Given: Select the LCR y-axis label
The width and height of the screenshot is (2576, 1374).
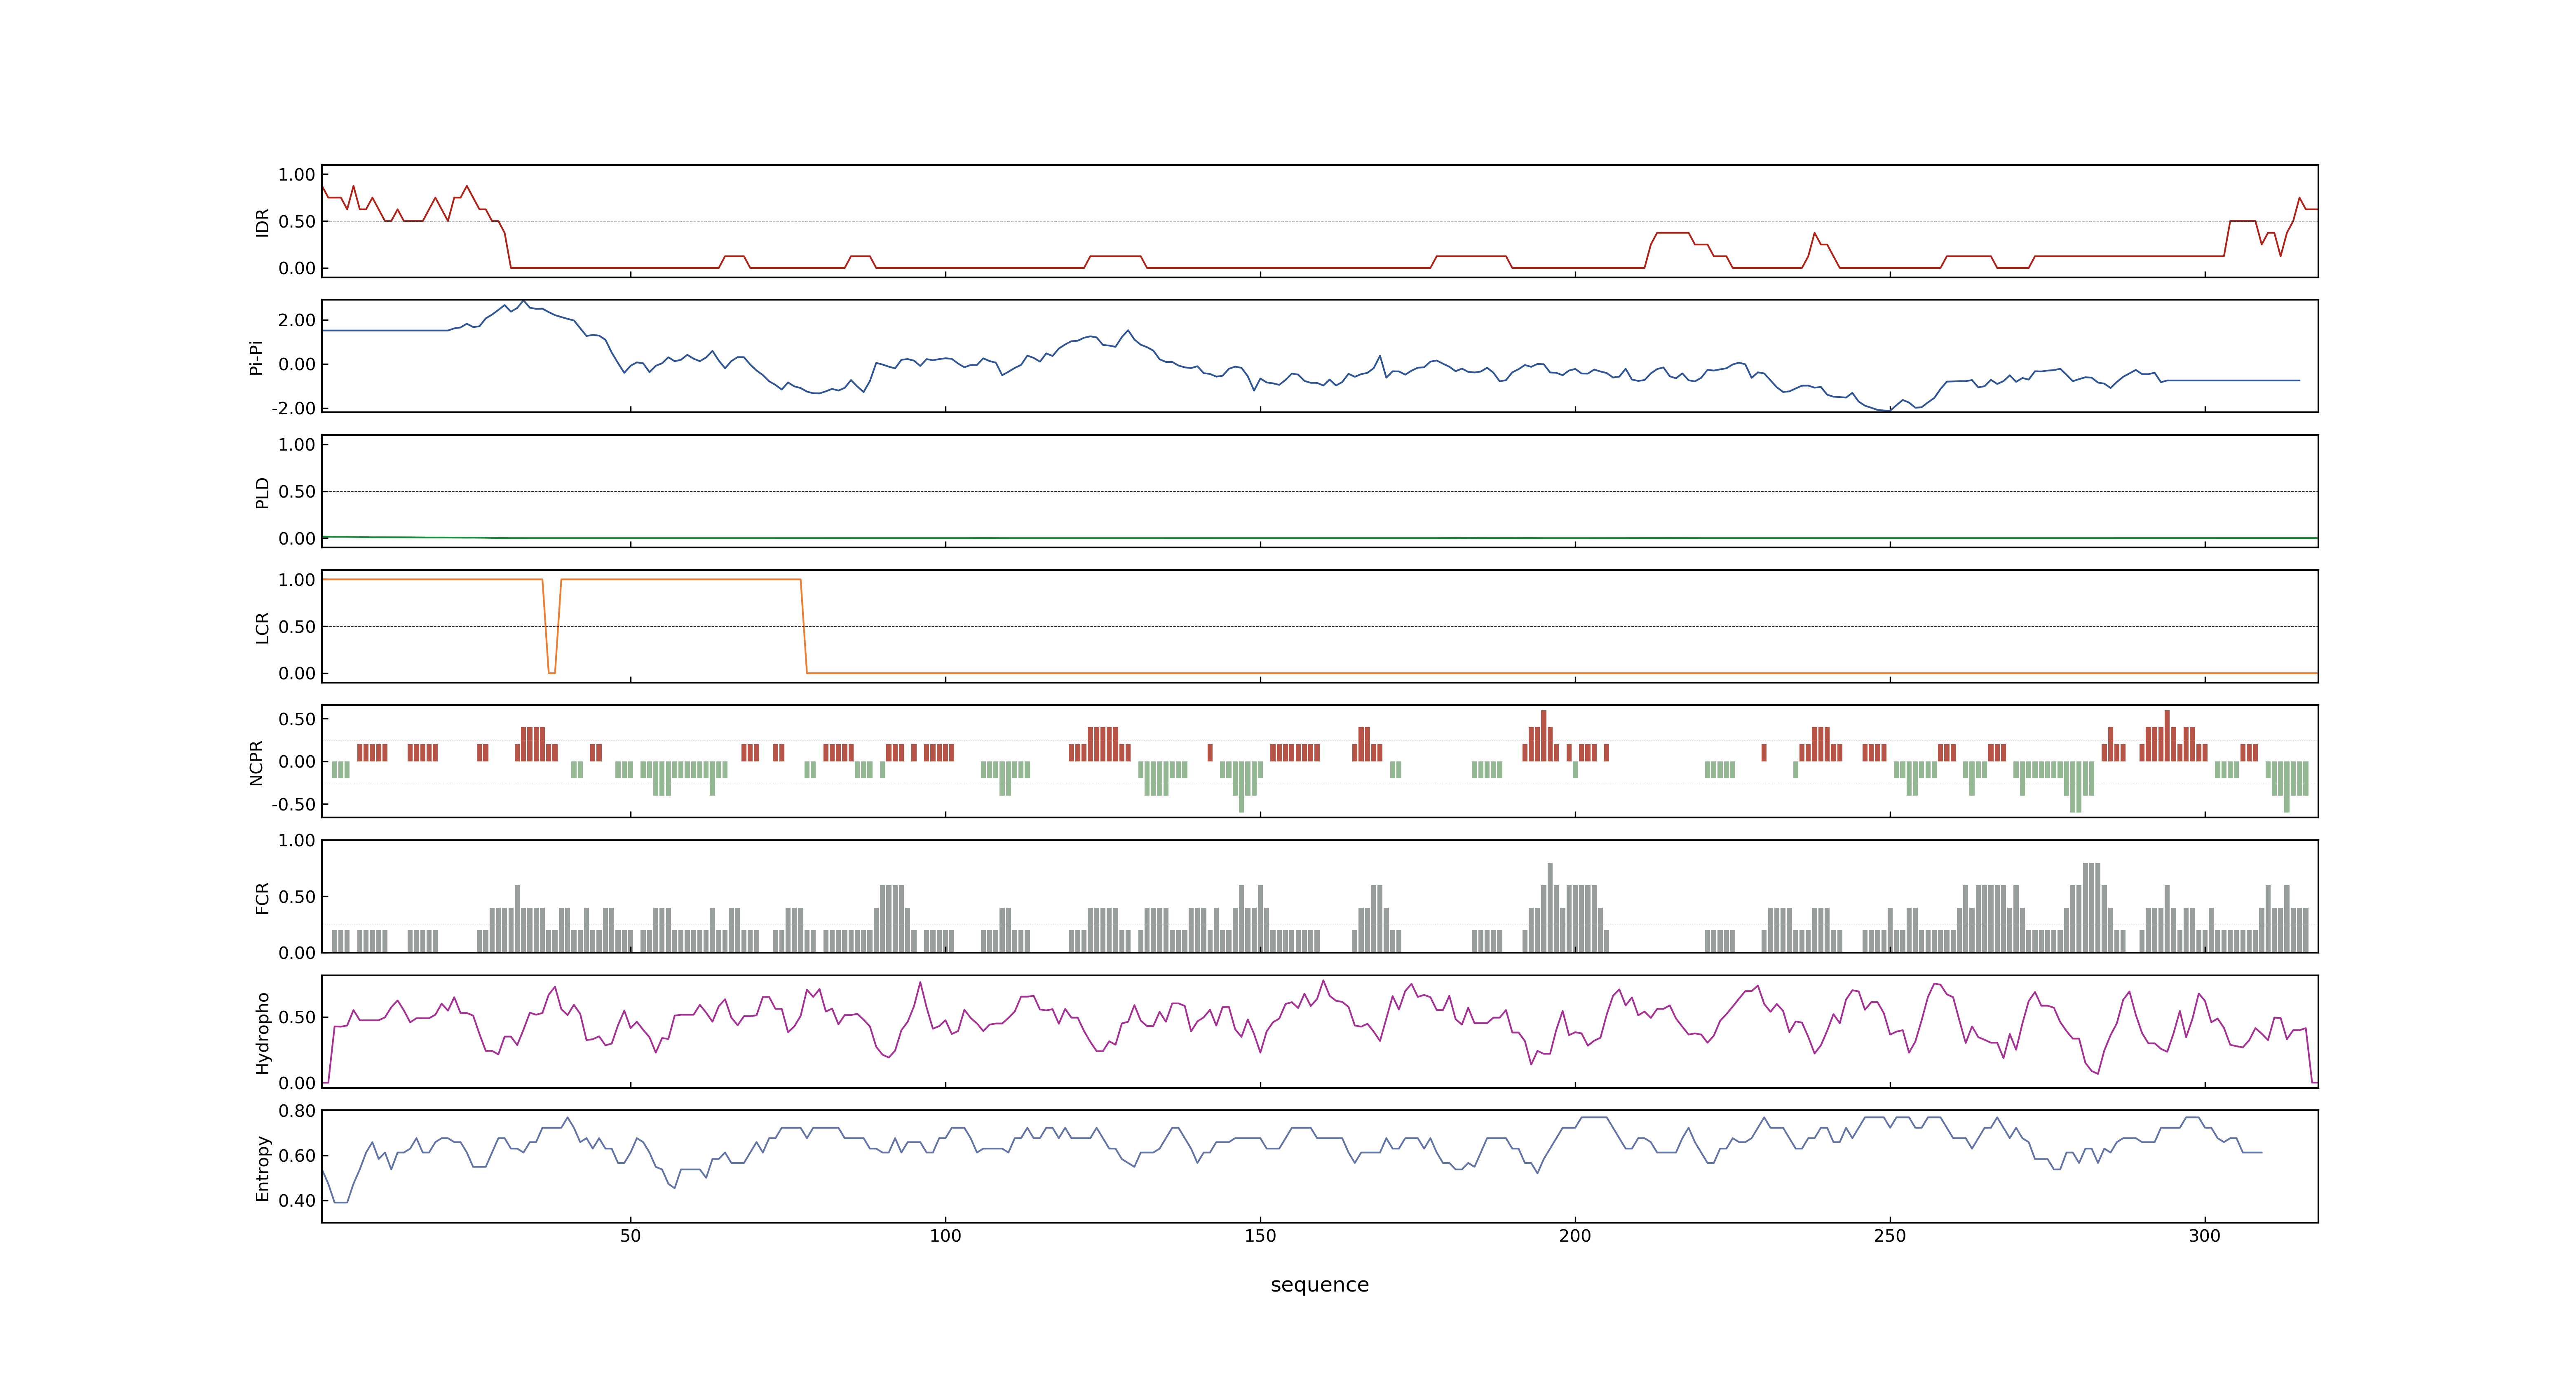Looking at the screenshot, I should (262, 627).
